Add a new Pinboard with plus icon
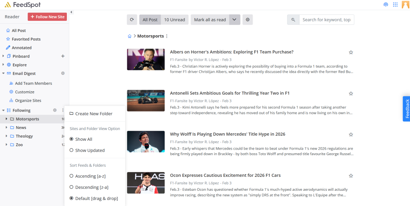410x206 pixels. coord(63,56)
